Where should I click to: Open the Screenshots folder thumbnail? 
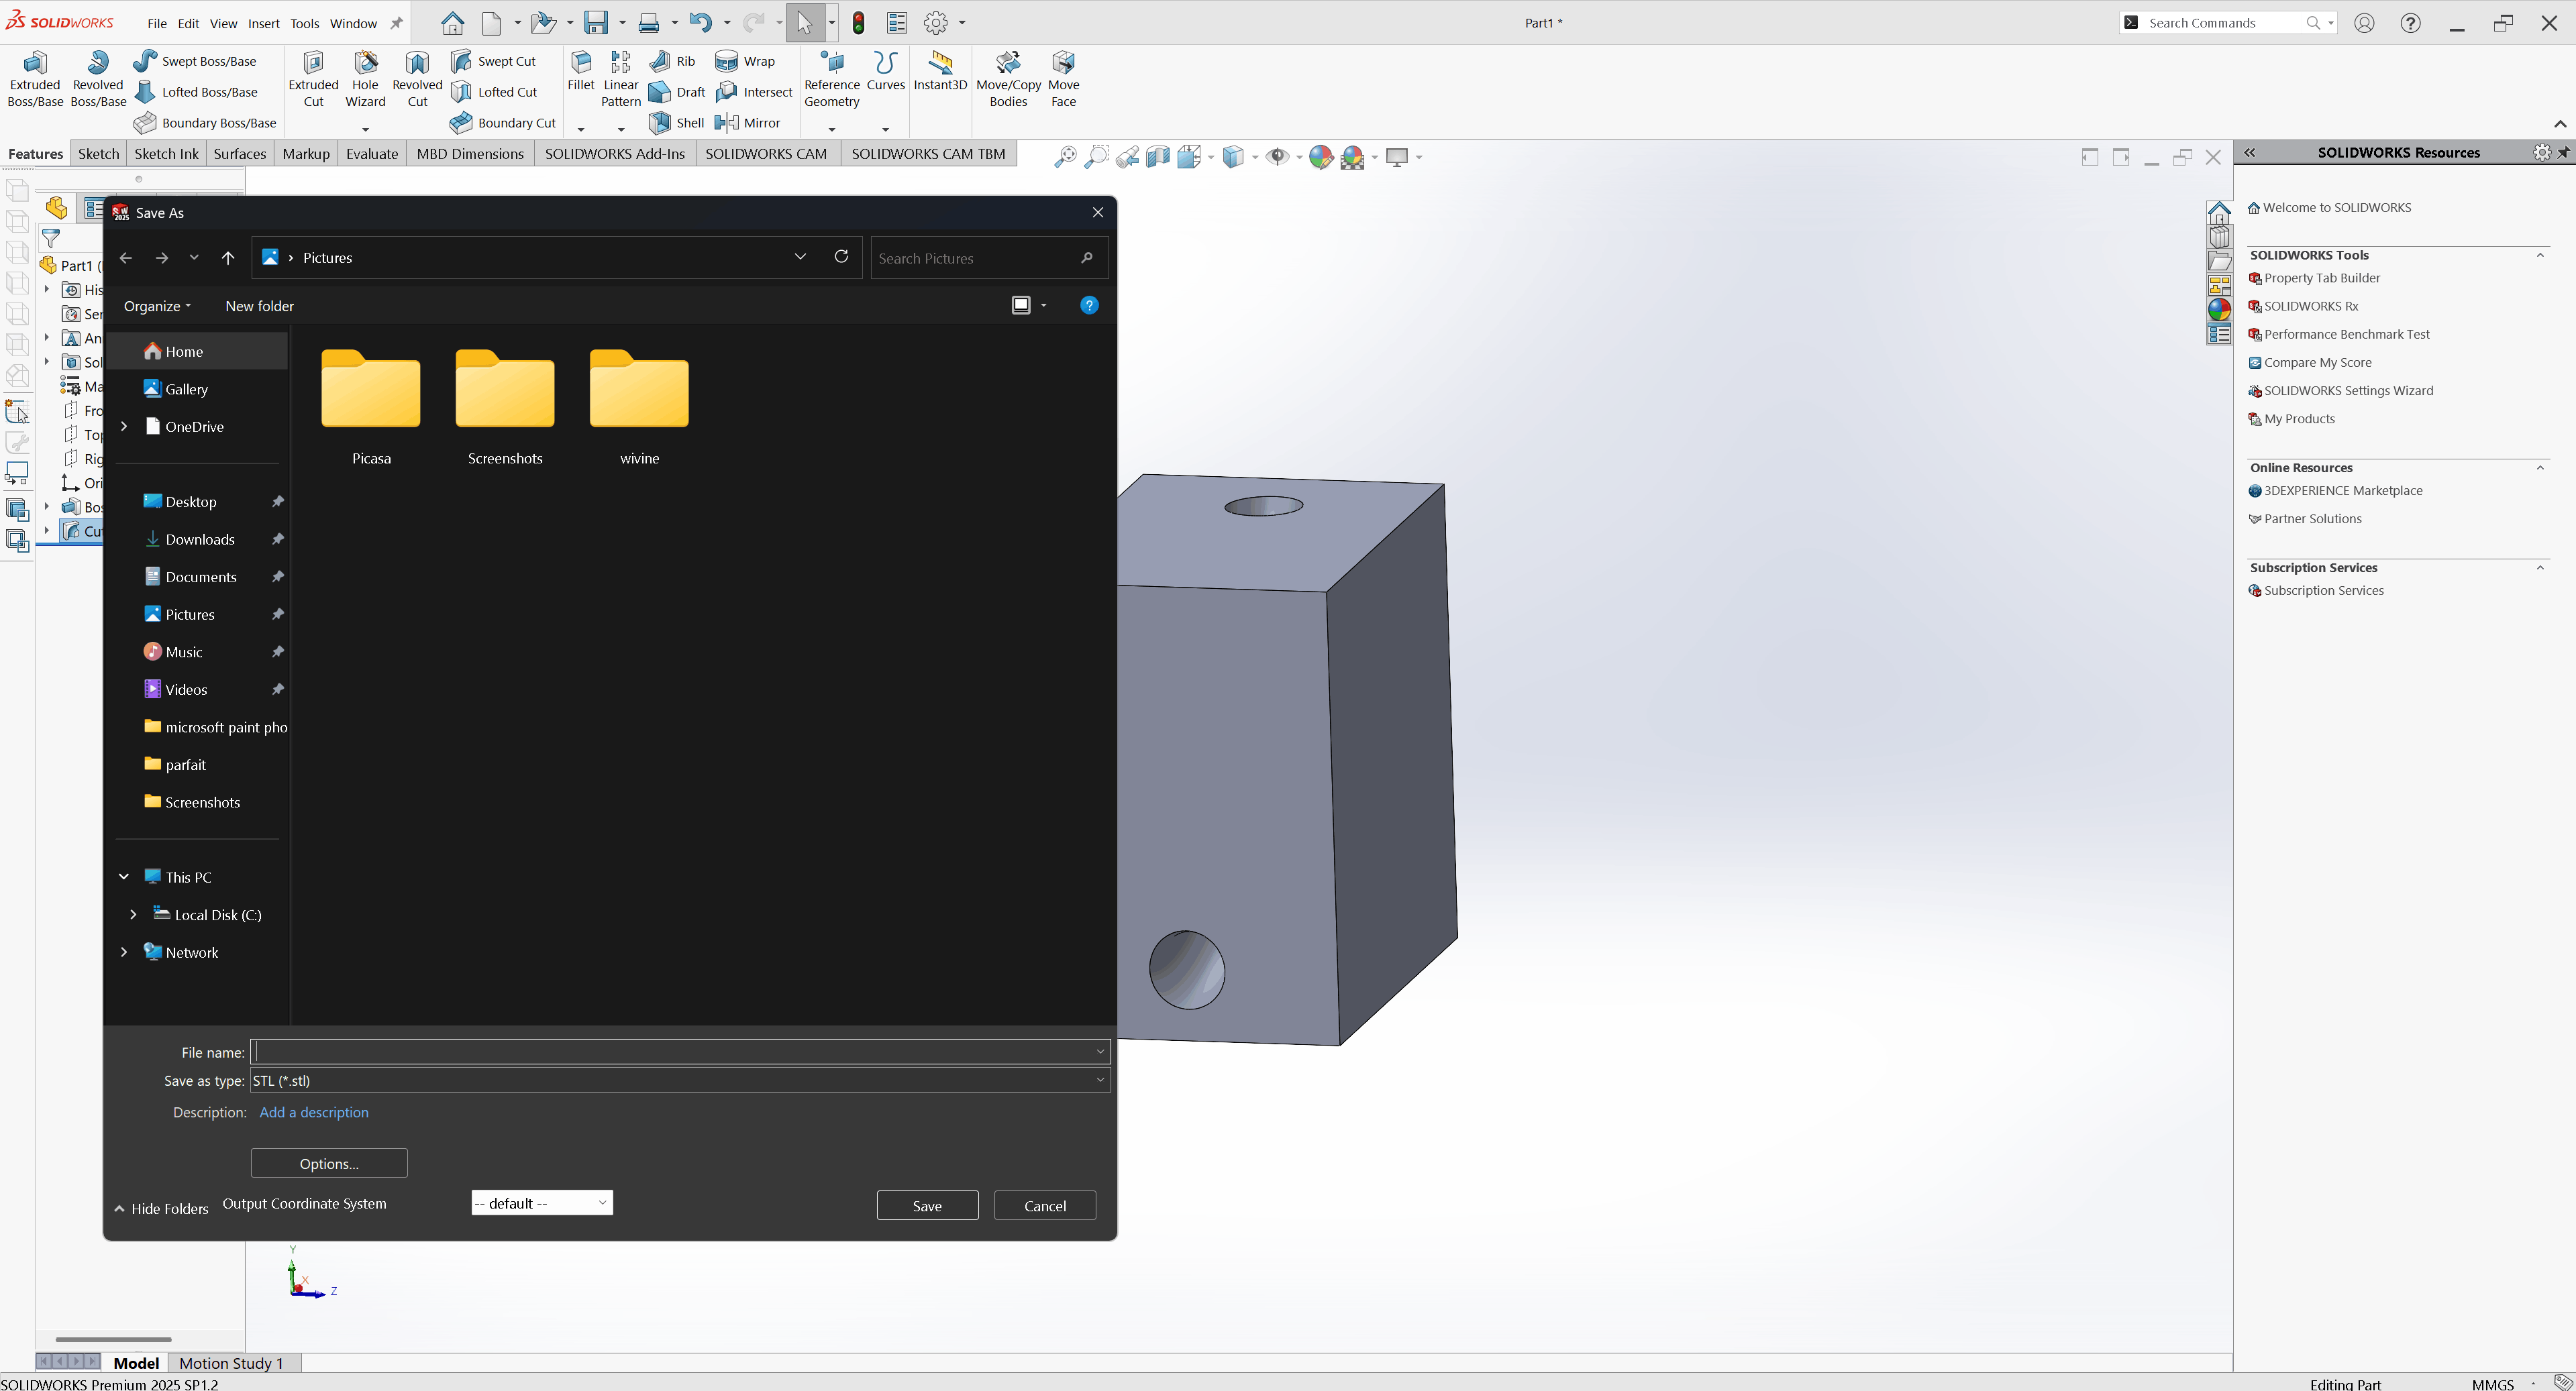pos(505,390)
